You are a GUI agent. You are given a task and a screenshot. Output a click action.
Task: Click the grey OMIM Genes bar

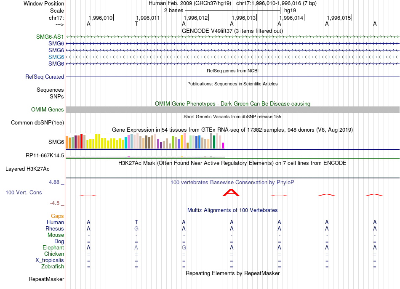tap(232, 110)
